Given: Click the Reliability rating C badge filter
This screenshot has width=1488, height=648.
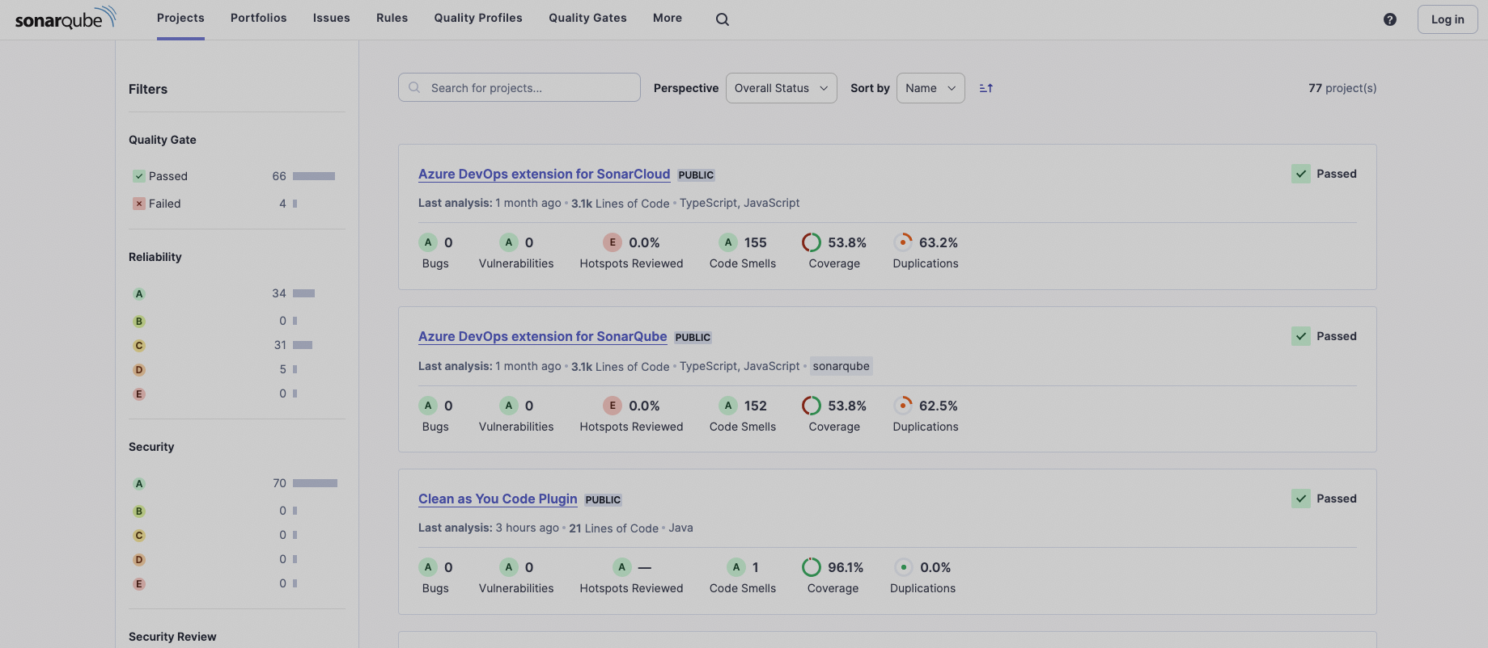Looking at the screenshot, I should pos(139,346).
